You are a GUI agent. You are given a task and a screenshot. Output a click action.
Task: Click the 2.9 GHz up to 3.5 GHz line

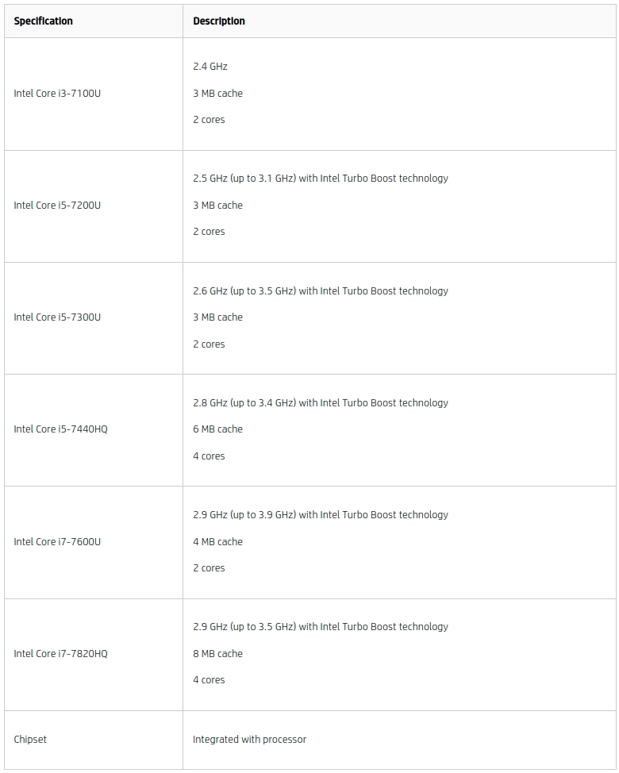[321, 627]
